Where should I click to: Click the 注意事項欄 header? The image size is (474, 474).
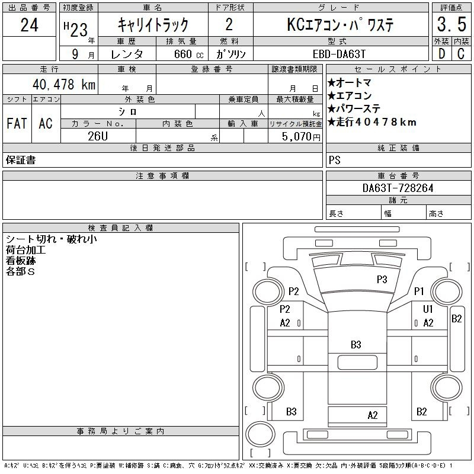[162, 175]
